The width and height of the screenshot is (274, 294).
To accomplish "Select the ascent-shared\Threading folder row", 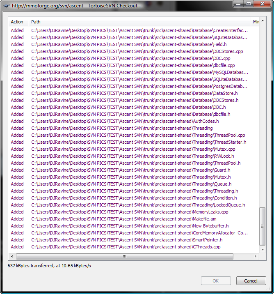I will click(134, 128).
